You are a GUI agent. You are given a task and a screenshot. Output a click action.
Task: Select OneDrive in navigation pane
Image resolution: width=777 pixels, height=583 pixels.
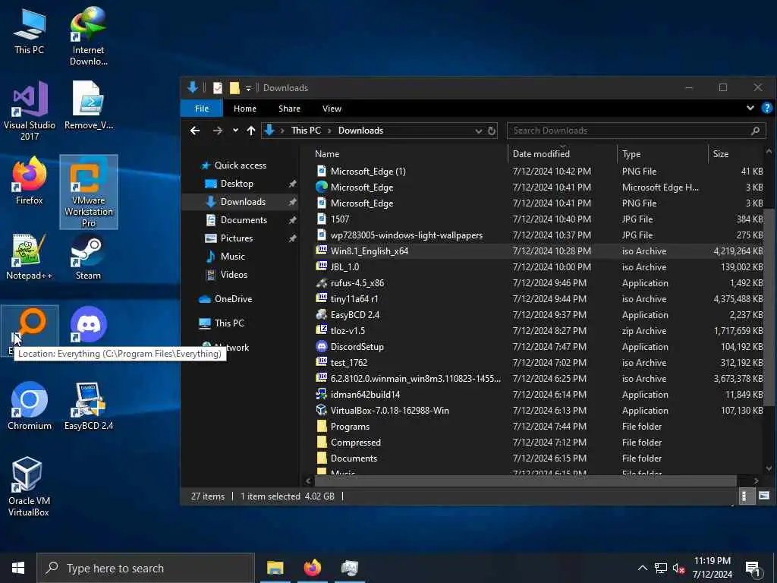(x=226, y=299)
